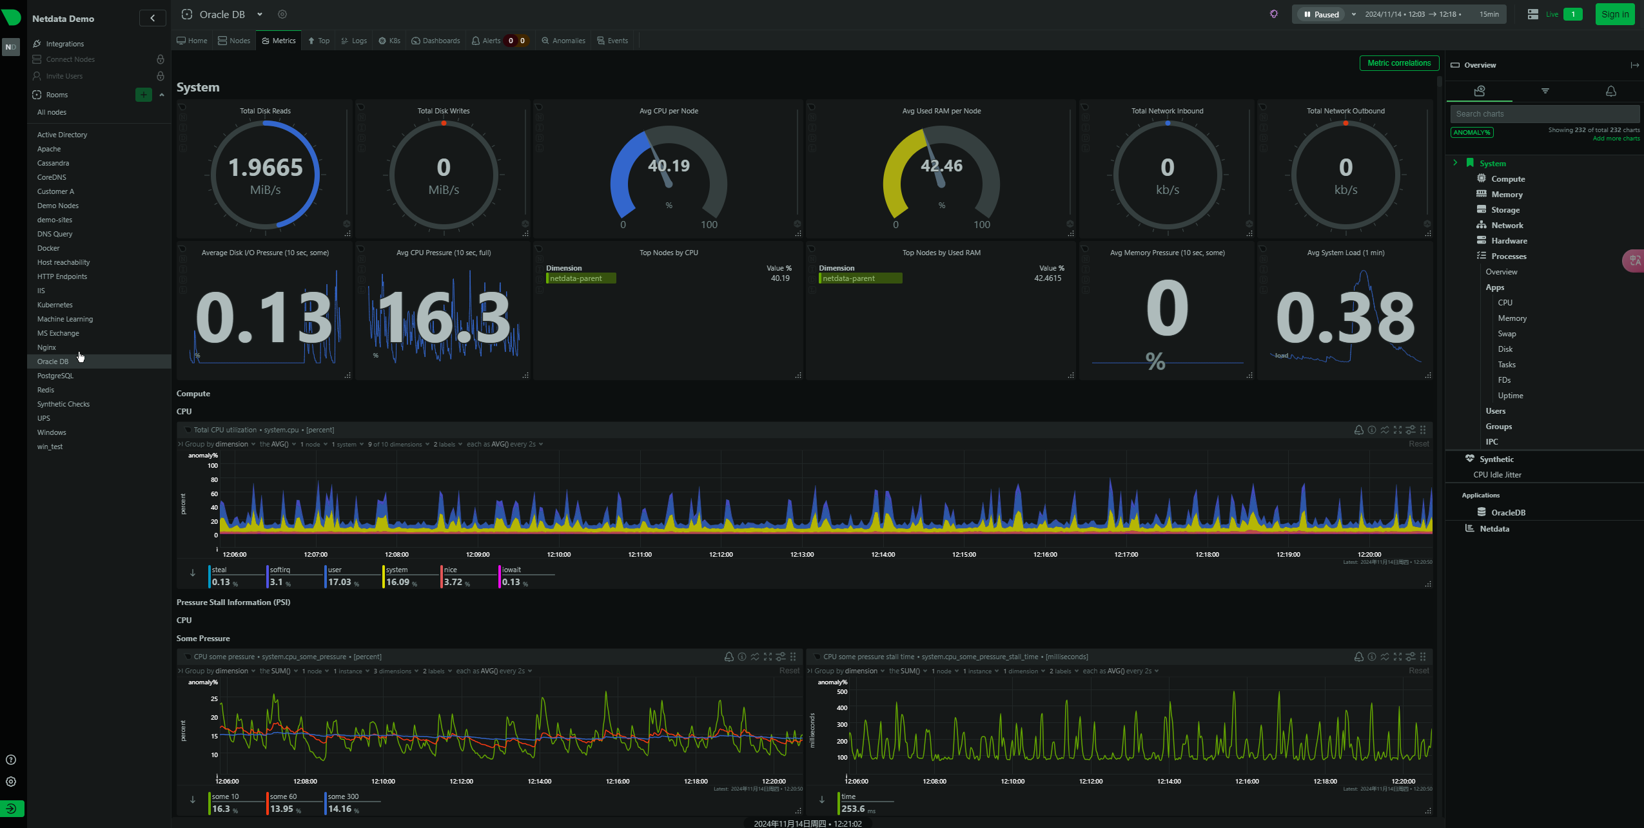Click the insights lightbulb icon in header

tap(1273, 14)
